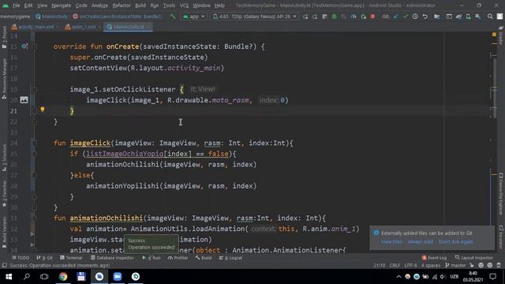Click the Search Everywhere magnifier icon
Screen dimensions: 505x284
pos(490,17)
